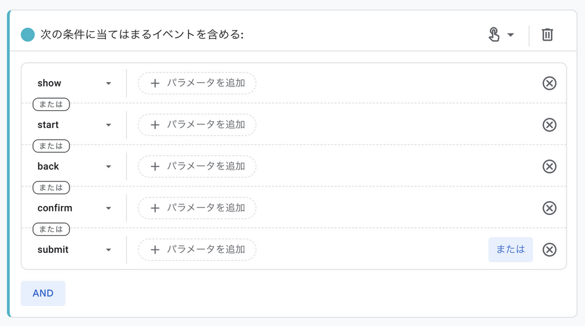Viewport: 585px width, 326px height.
Task: Remove the show event row
Action: 549,83
